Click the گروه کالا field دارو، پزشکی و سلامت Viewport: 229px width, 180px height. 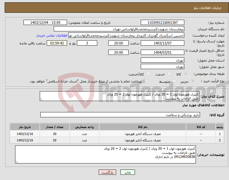coord(120,115)
